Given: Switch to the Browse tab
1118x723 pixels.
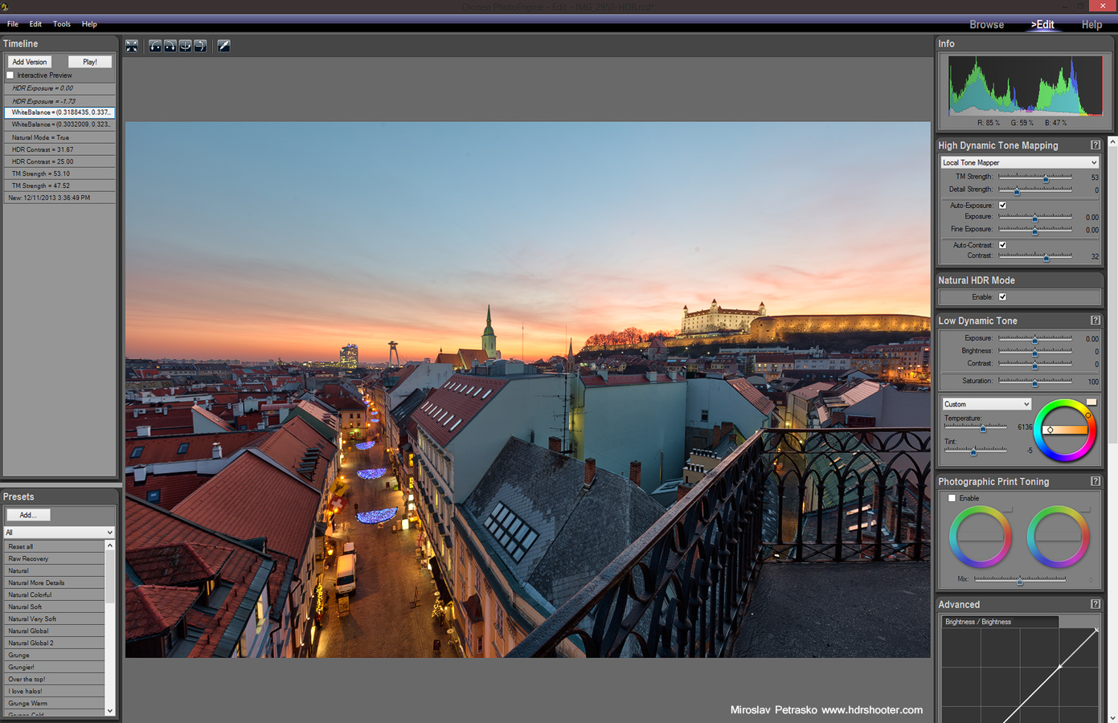Looking at the screenshot, I should tap(986, 25).
